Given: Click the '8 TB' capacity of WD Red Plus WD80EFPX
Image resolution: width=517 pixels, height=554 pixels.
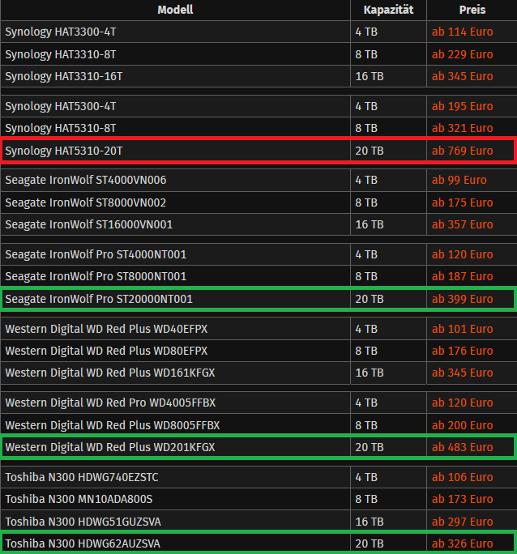Looking at the screenshot, I should pos(366,351).
